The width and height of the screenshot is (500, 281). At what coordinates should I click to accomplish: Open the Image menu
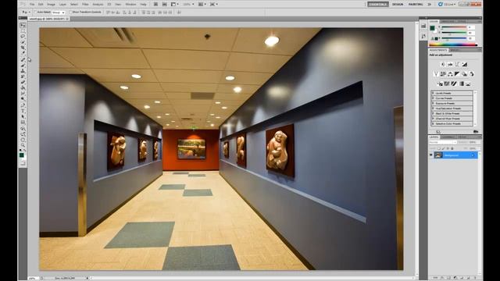51,5
